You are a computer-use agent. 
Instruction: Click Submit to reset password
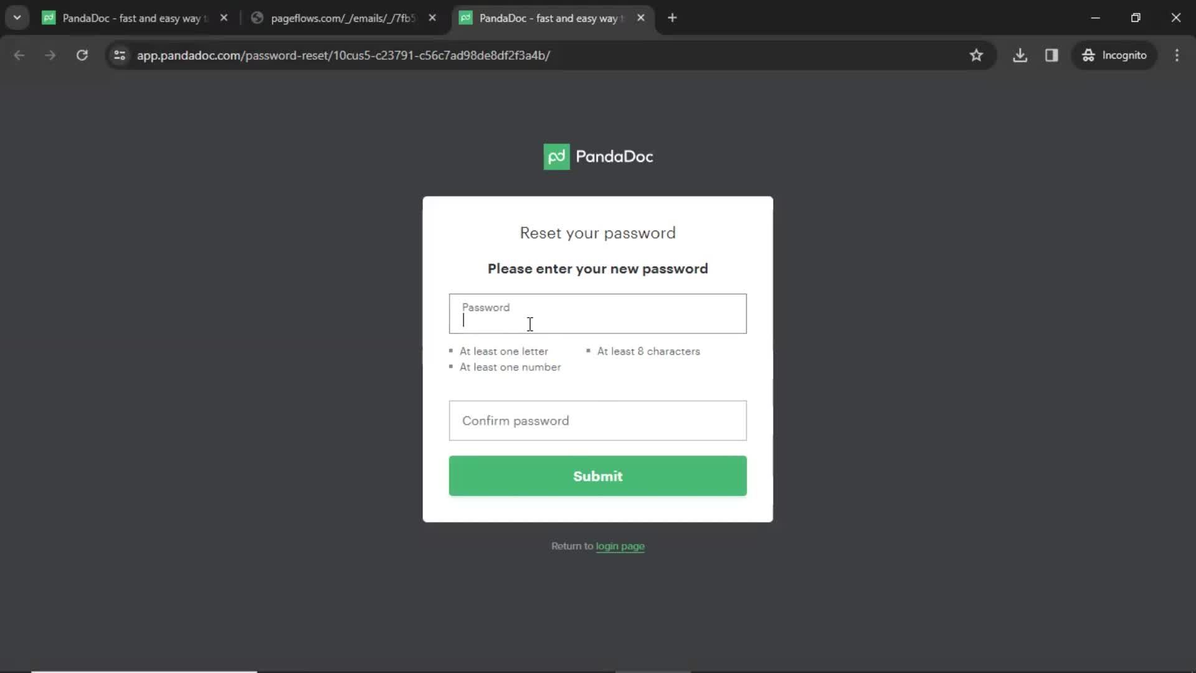(x=598, y=476)
